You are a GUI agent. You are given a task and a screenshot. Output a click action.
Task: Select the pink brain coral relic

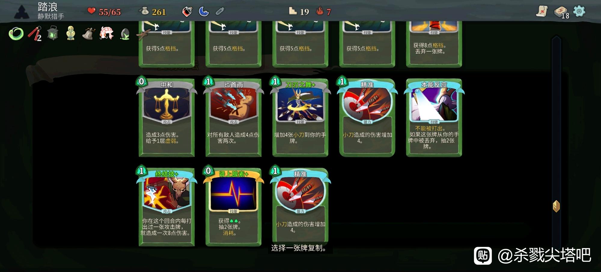tap(107, 33)
